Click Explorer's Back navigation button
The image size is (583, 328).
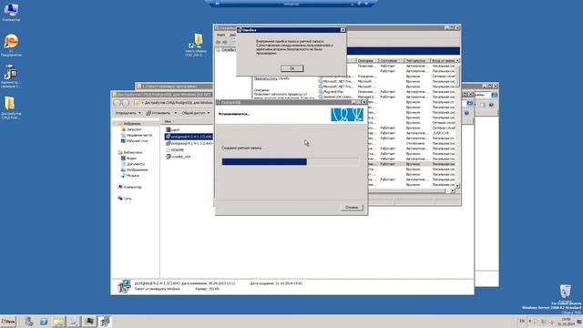click(118, 103)
